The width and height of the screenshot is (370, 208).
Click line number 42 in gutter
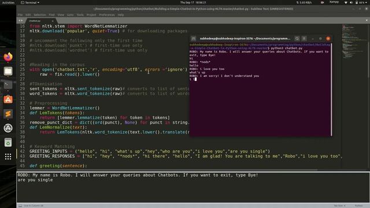[22, 151]
